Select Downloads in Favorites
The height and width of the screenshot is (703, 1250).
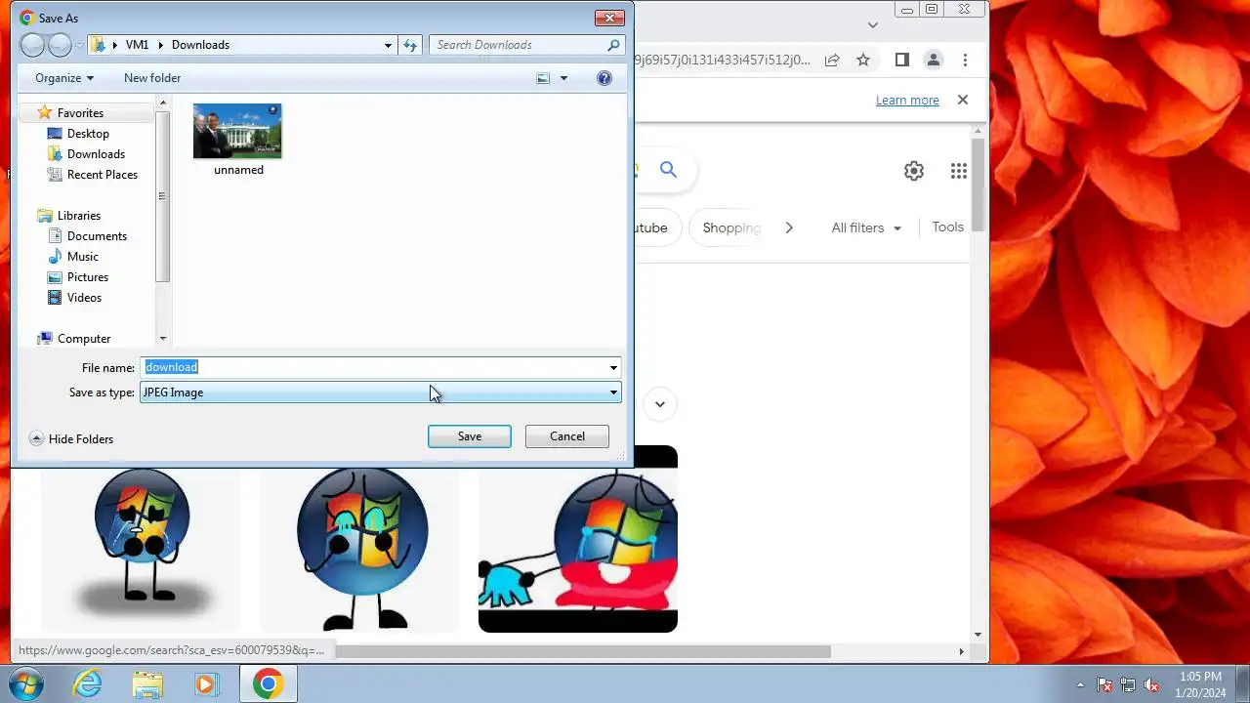tap(96, 154)
